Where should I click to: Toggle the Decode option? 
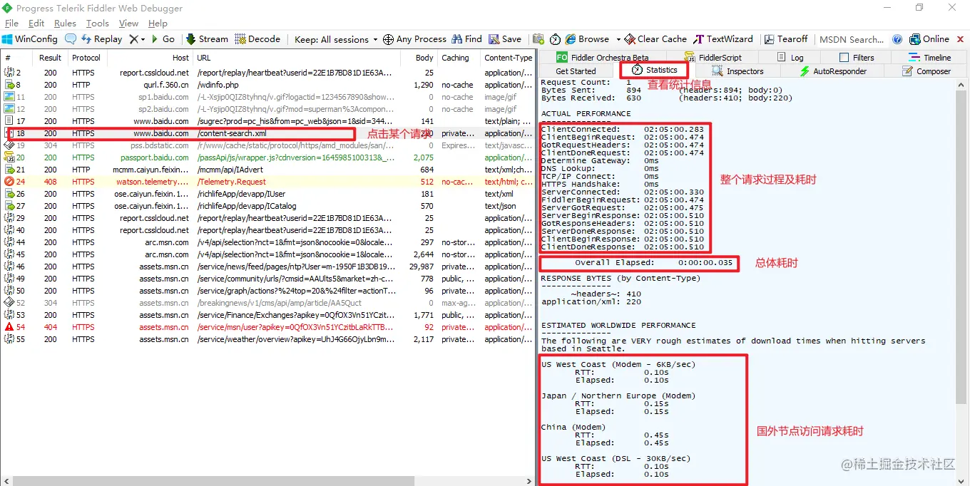258,39
